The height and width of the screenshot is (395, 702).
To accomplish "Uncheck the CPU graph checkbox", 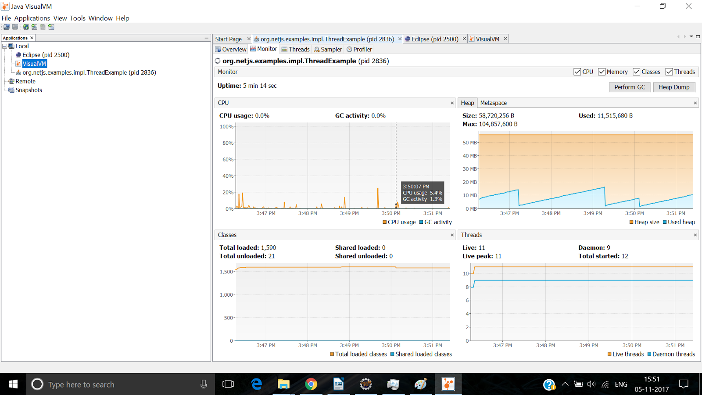I will pos(577,72).
